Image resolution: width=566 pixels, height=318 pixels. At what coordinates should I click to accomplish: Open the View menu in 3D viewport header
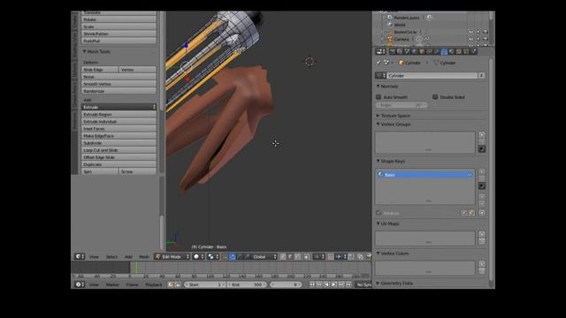(x=95, y=257)
